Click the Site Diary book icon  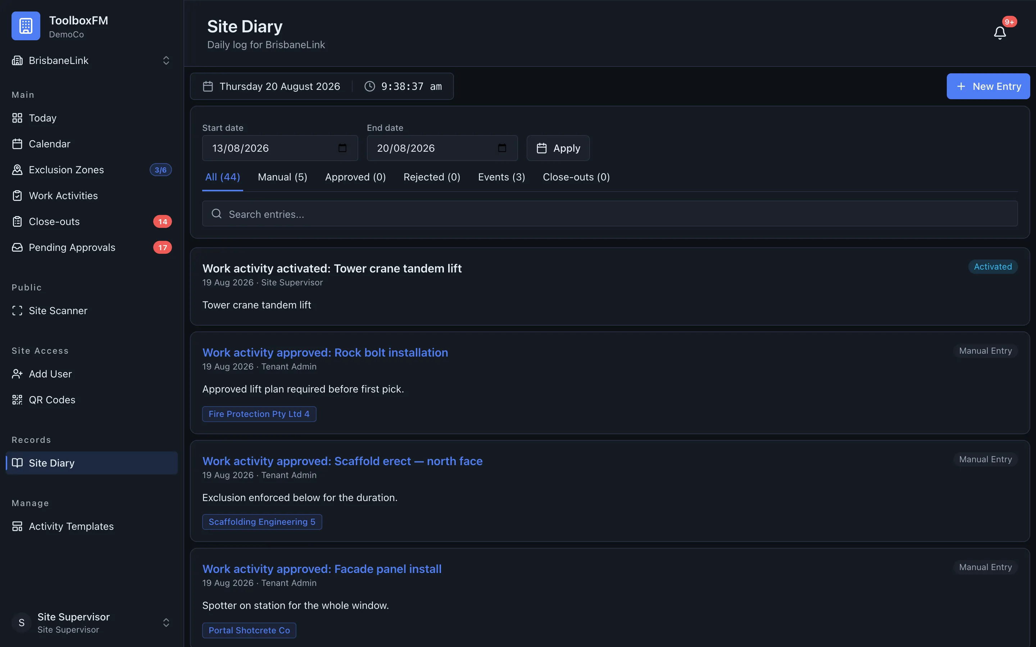click(17, 463)
